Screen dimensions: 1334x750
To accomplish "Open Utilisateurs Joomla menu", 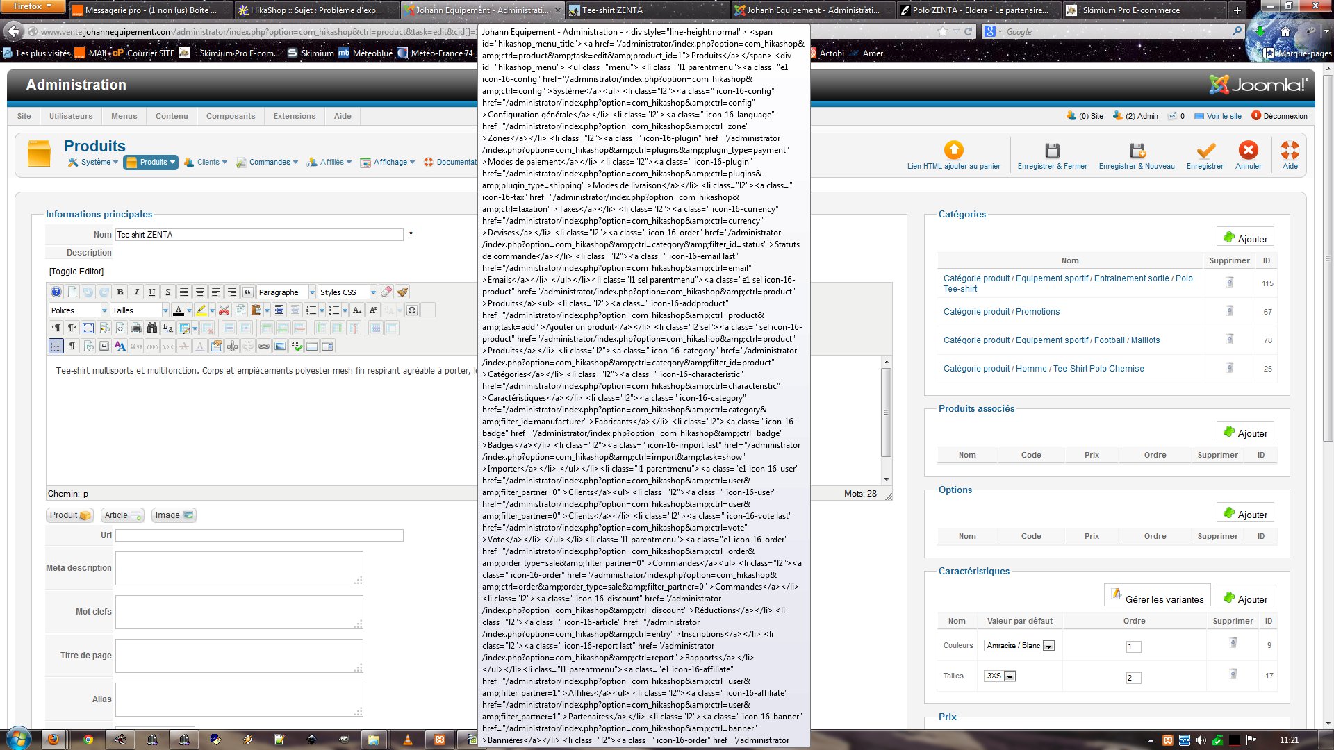I will coord(71,116).
